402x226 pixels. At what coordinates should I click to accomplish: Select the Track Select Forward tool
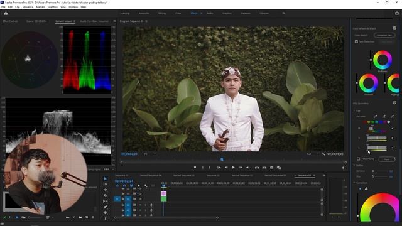click(x=106, y=184)
